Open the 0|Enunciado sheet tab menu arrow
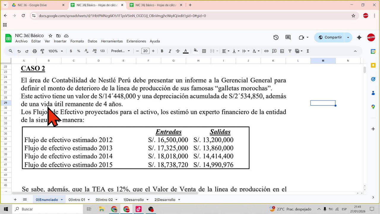Screen dimensions: 380x214 coord(62,200)
